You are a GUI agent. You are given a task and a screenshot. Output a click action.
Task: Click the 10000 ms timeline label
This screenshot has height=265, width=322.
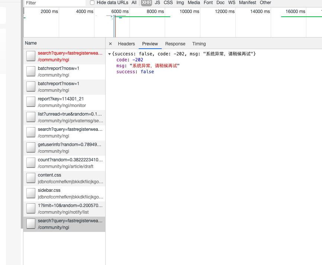(x=189, y=12)
